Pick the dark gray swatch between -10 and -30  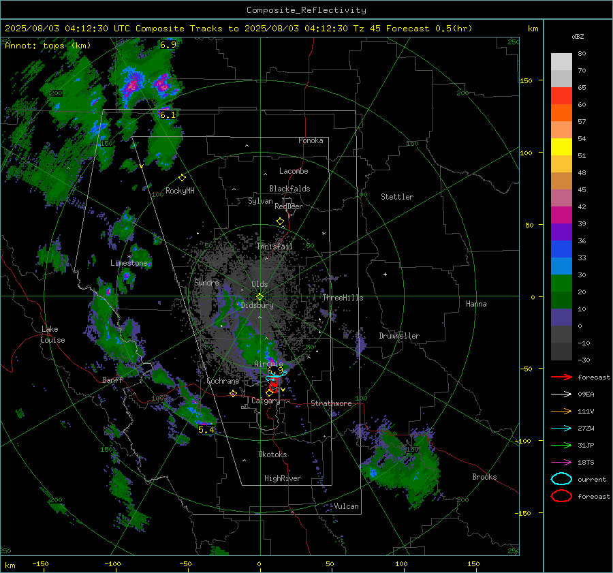tap(561, 352)
